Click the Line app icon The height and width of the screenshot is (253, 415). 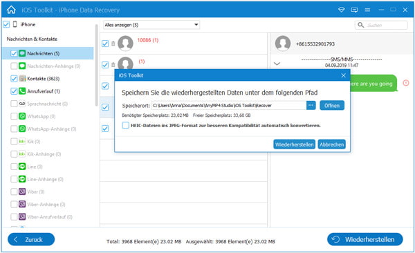pyautogui.click(x=22, y=167)
